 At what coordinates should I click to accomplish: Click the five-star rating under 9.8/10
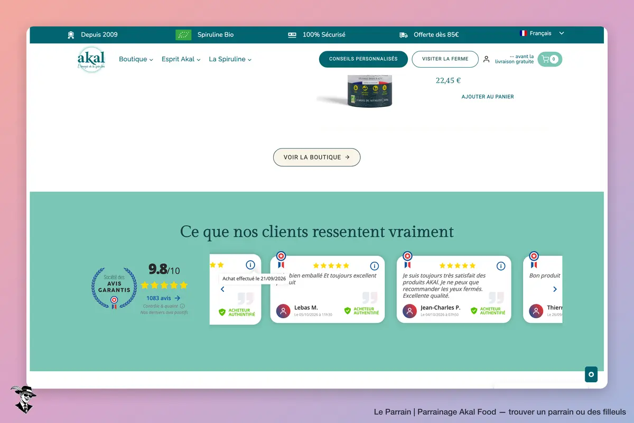pos(164,286)
